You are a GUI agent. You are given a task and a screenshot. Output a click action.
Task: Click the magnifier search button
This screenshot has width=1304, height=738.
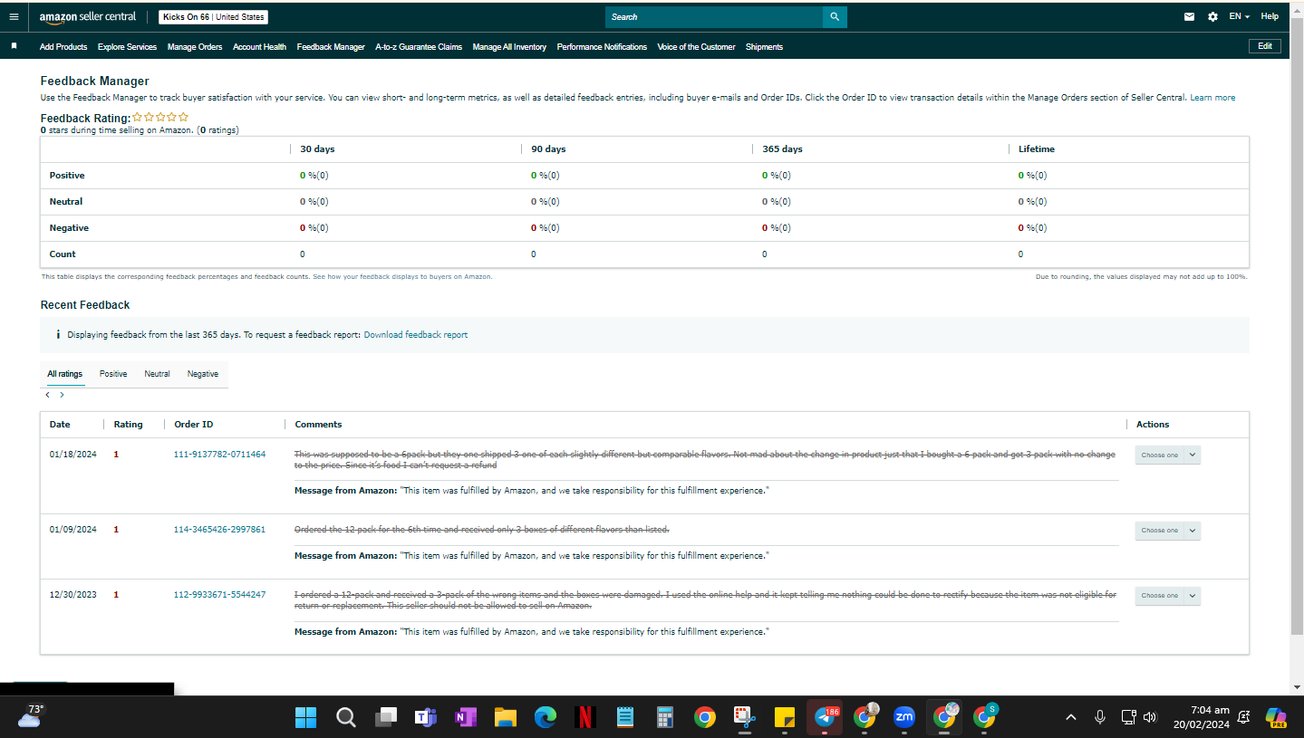(x=835, y=16)
